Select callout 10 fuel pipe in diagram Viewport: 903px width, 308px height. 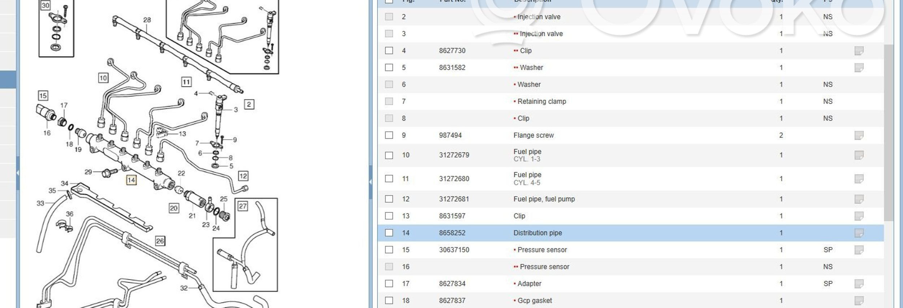[x=103, y=78]
